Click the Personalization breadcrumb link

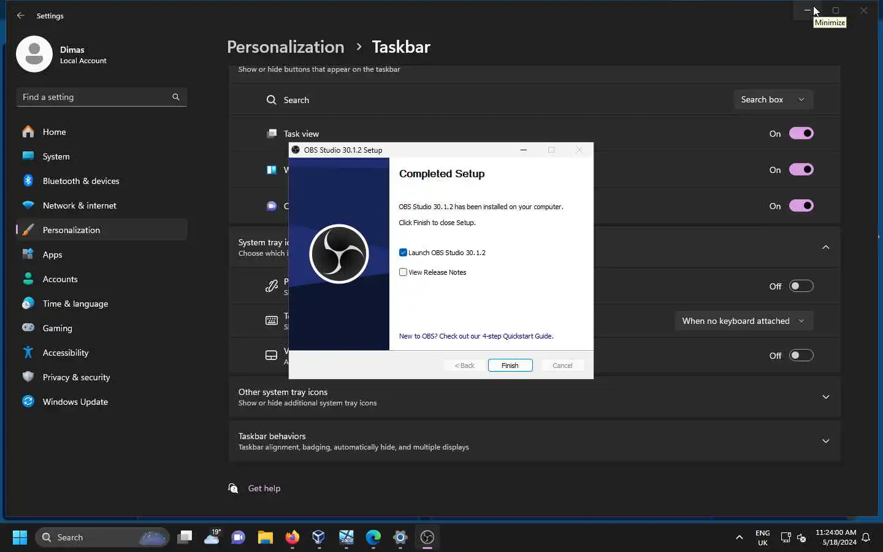pyautogui.click(x=285, y=47)
